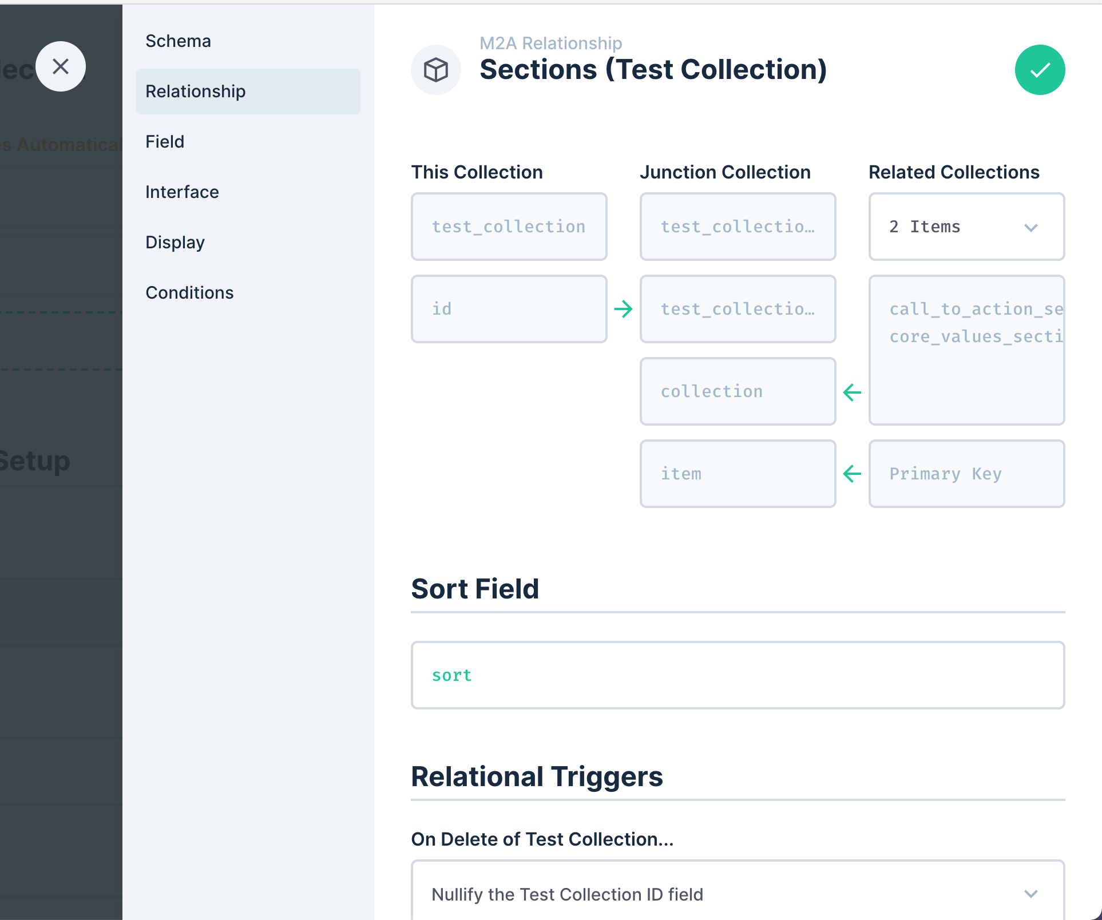Click the M2A Relationship label

(x=550, y=43)
